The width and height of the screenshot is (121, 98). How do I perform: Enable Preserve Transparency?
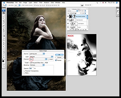point(24,71)
